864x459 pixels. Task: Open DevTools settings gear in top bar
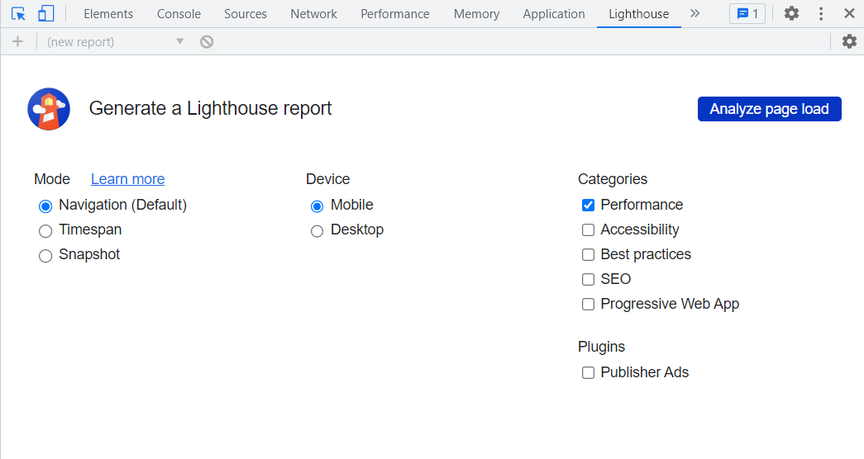pyautogui.click(x=791, y=13)
